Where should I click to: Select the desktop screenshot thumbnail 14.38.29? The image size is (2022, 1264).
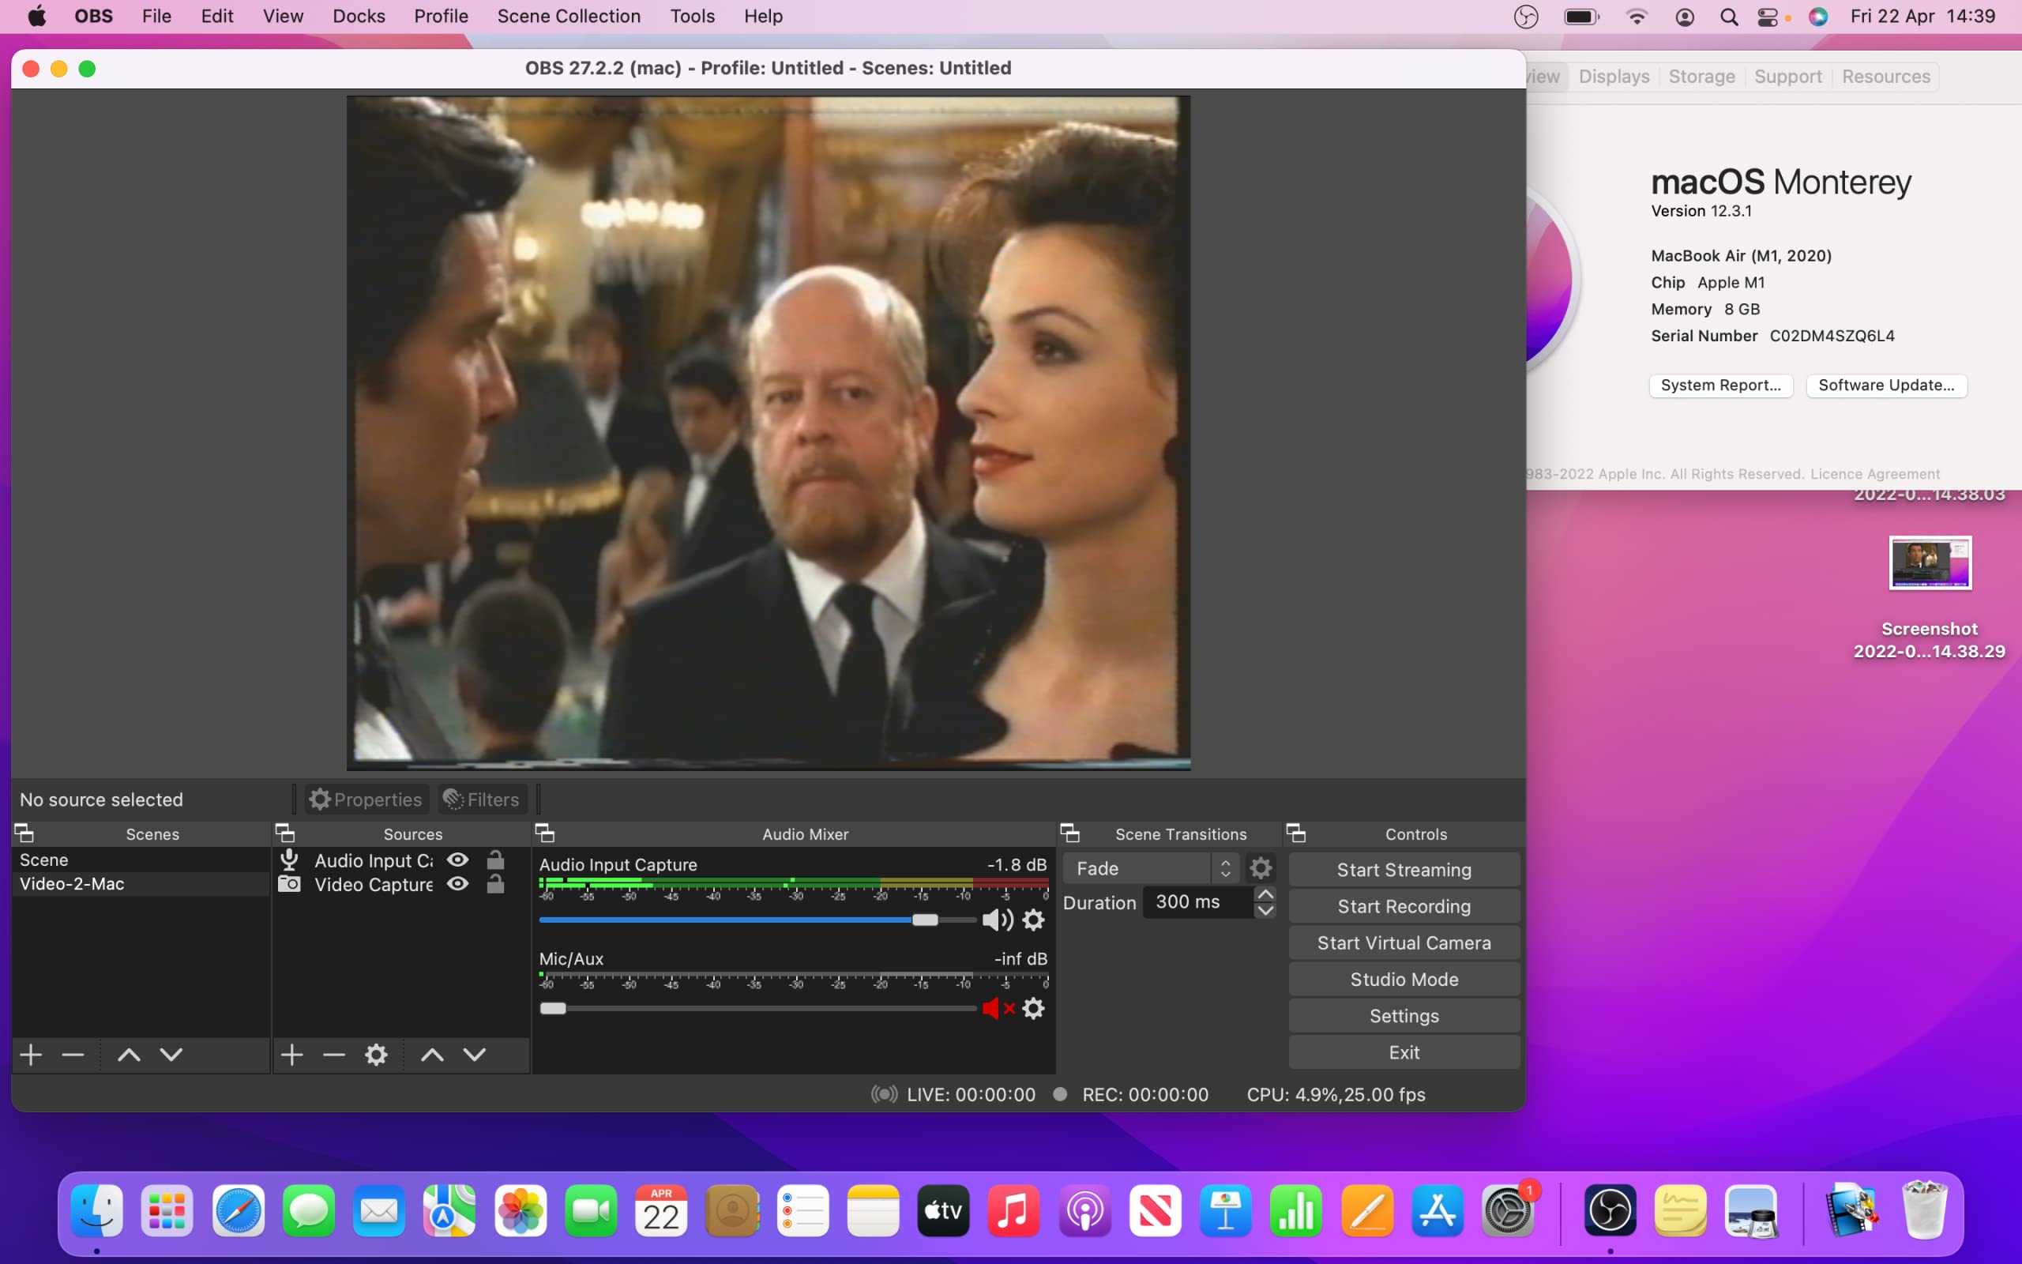[x=1930, y=562]
